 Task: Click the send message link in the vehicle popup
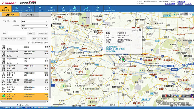(x=115, y=49)
